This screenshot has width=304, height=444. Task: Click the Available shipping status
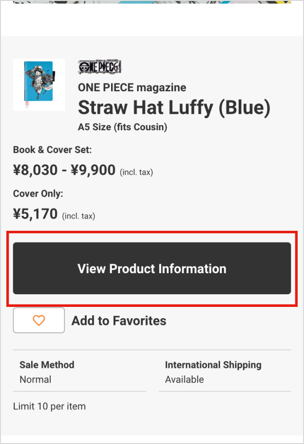[x=184, y=379]
